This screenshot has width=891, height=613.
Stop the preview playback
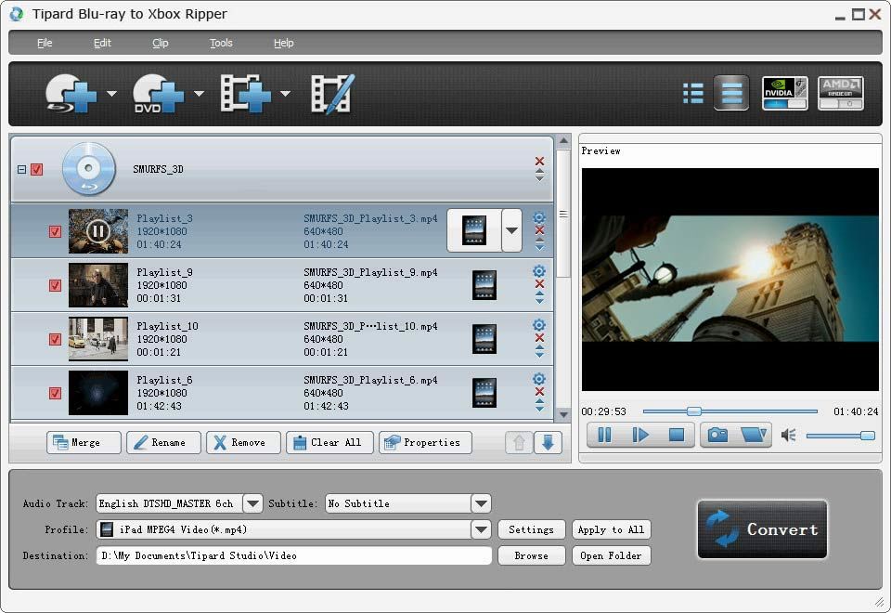point(677,435)
